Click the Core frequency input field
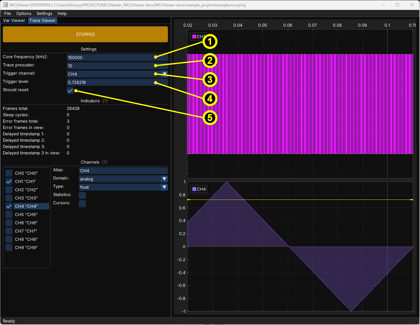This screenshot has height=325, width=420. 111,58
